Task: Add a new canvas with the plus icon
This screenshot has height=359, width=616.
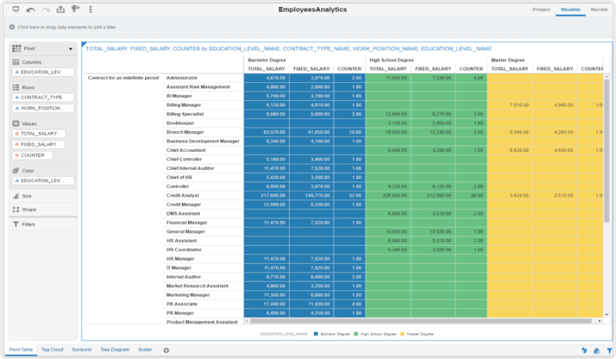Action: pos(166,350)
